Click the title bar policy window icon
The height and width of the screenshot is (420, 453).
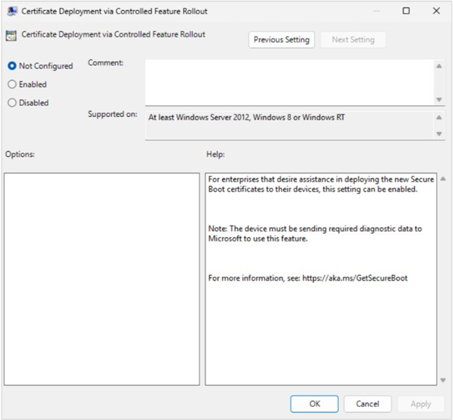click(12, 11)
